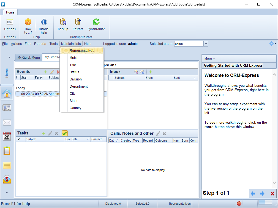Viewport: 278px width, 208px height.
Task: Sort Calls list by Dat column
Action: click(x=114, y=141)
